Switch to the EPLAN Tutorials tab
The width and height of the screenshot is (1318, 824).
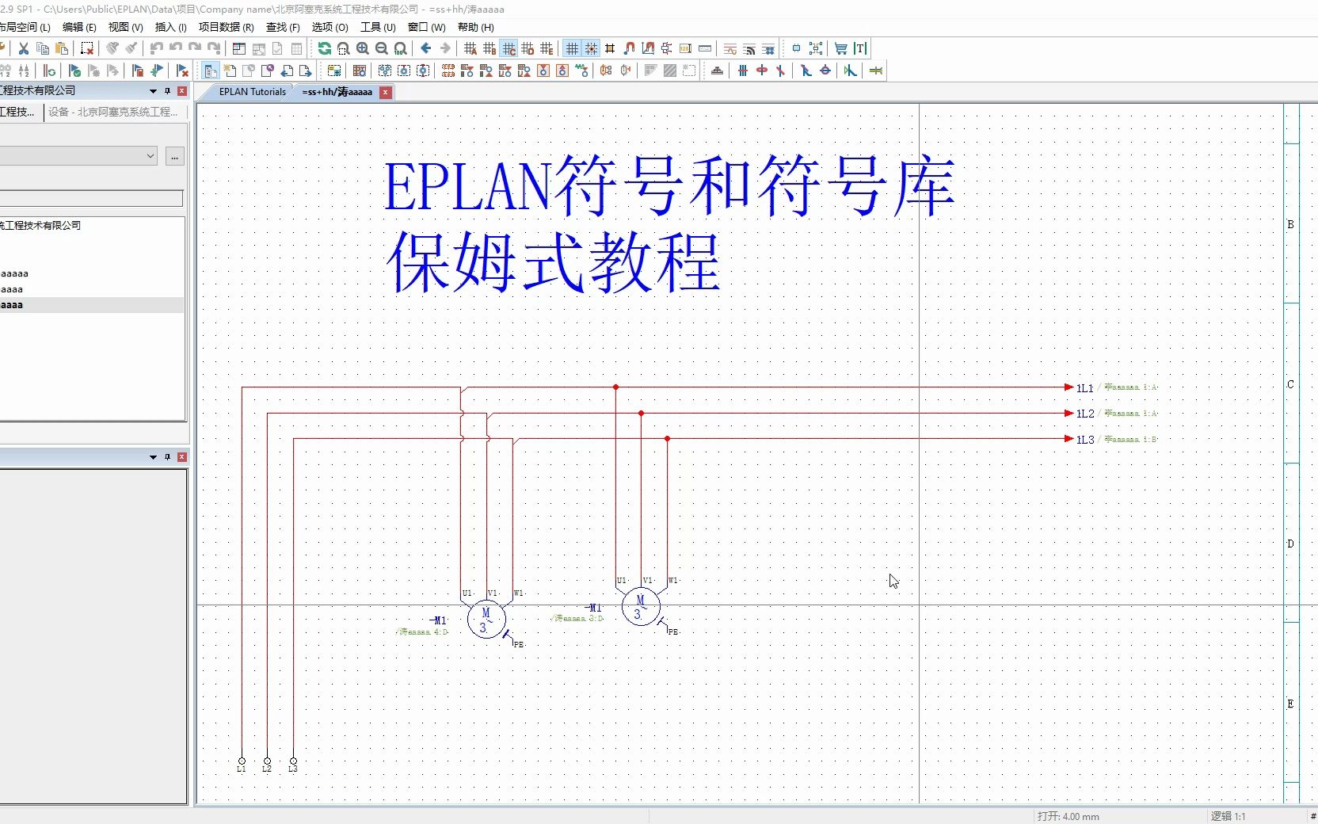point(251,92)
